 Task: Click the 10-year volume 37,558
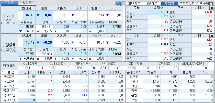(x=30, y=54)
